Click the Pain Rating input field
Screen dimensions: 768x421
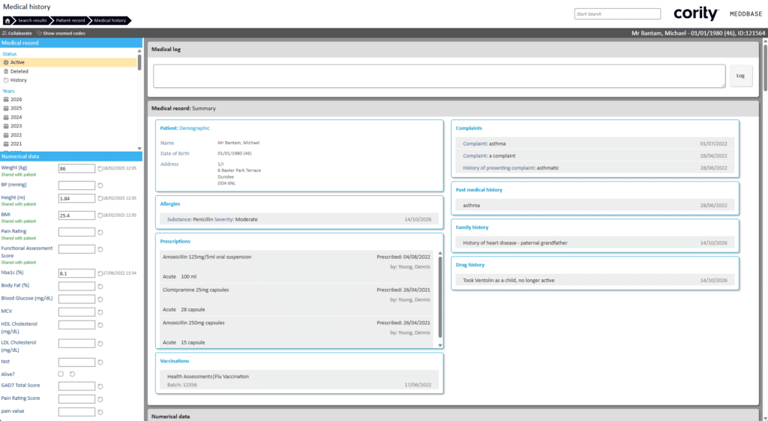tap(76, 232)
